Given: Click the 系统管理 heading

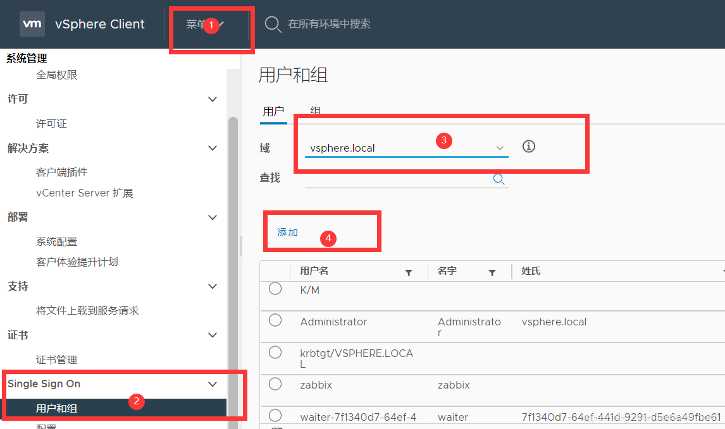Looking at the screenshot, I should (27, 58).
